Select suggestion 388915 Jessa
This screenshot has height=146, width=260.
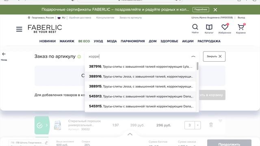click(141, 86)
